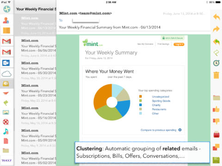Open Mint.com email dated 05/30/2014
The image size is (222, 166).
pyautogui.click(x=36, y=70)
